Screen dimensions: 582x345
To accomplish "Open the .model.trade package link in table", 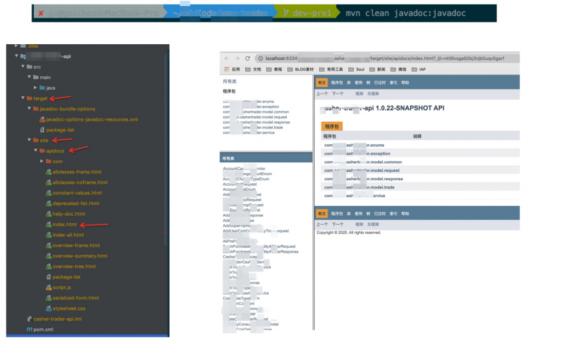I will pyautogui.click(x=359, y=187).
